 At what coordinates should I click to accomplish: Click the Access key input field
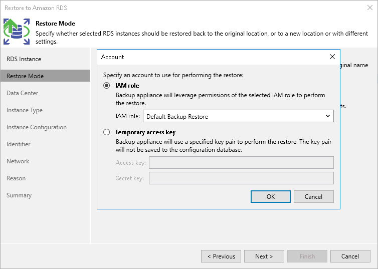(241, 162)
